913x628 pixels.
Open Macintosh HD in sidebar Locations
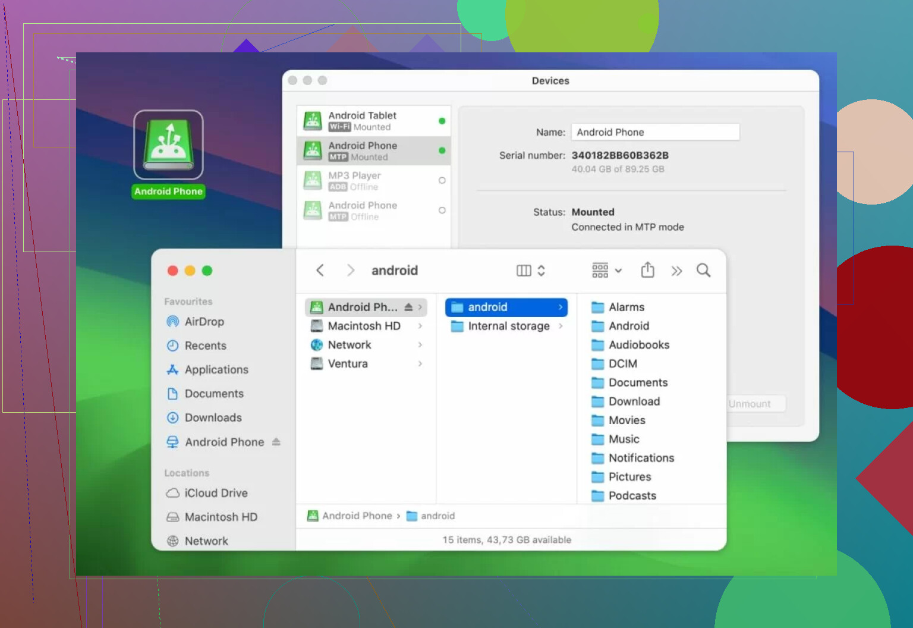click(x=212, y=517)
